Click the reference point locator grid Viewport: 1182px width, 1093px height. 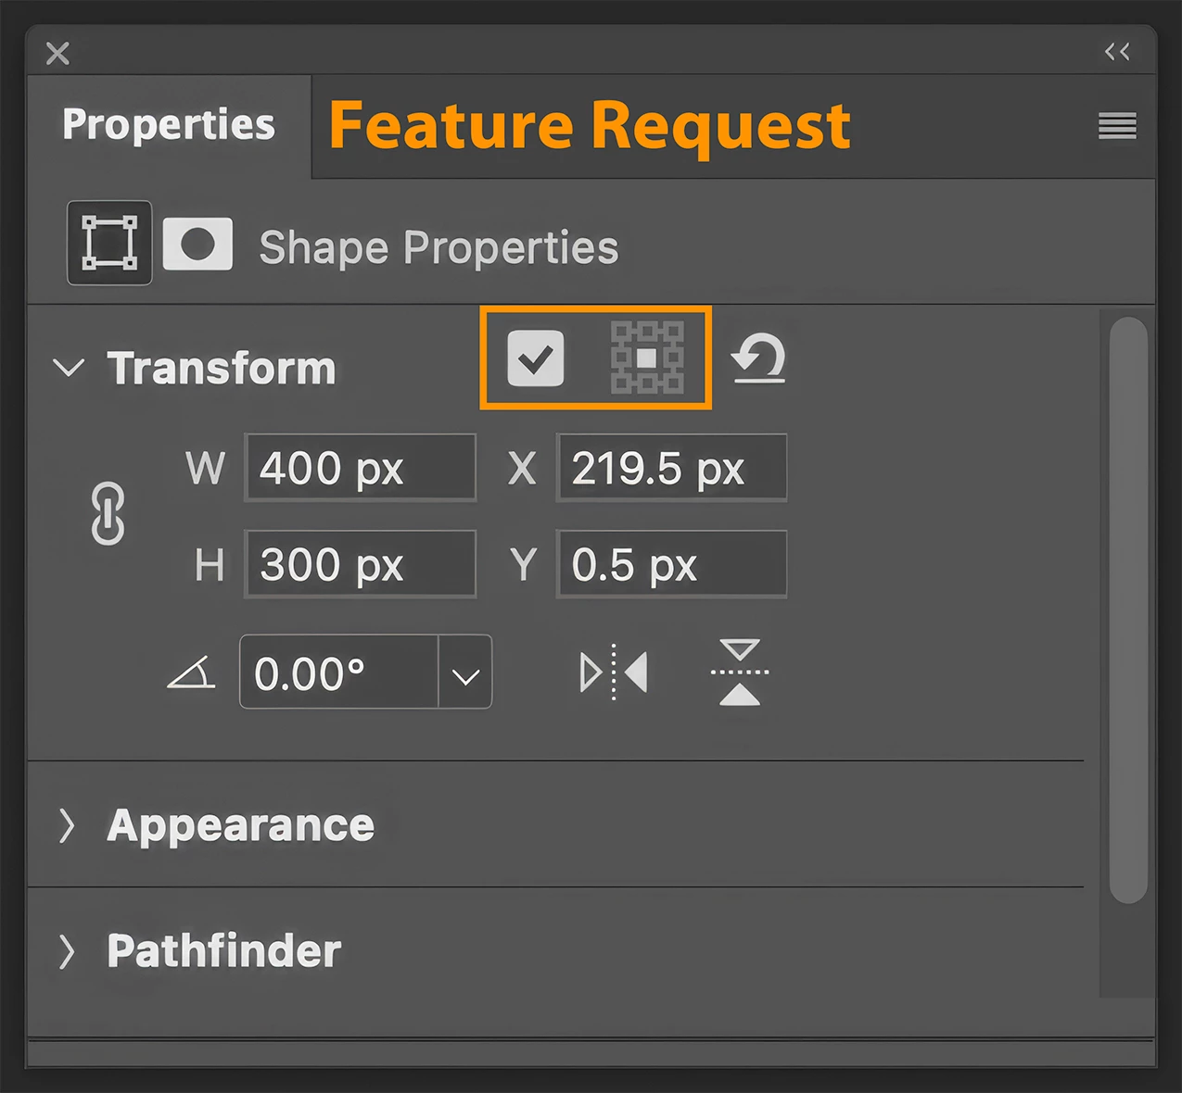click(647, 358)
